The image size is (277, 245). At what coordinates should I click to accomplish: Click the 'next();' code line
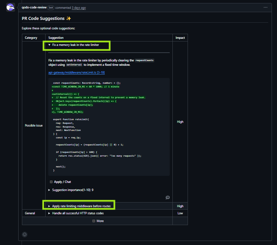coord(61,167)
